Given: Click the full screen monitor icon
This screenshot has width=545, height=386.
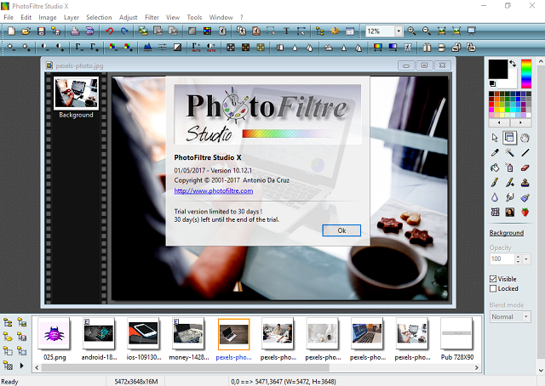Looking at the screenshot, I should 471,31.
